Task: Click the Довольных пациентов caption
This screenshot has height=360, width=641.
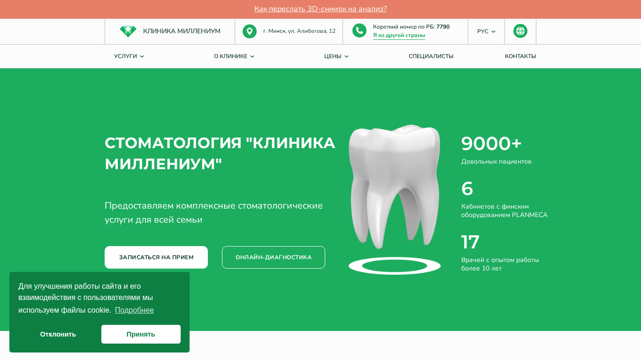Action: [x=496, y=162]
